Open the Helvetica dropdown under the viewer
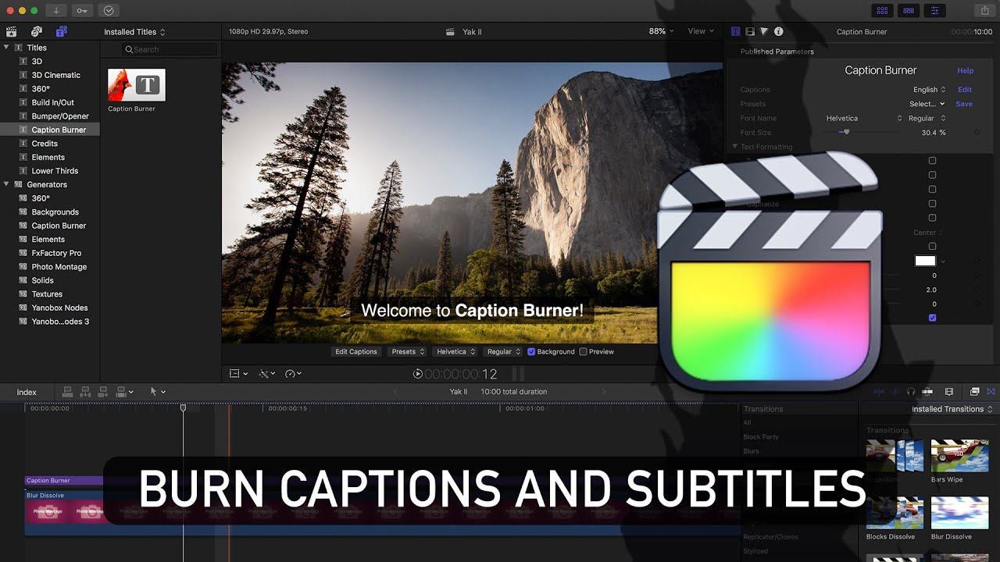The height and width of the screenshot is (562, 1000). [456, 352]
